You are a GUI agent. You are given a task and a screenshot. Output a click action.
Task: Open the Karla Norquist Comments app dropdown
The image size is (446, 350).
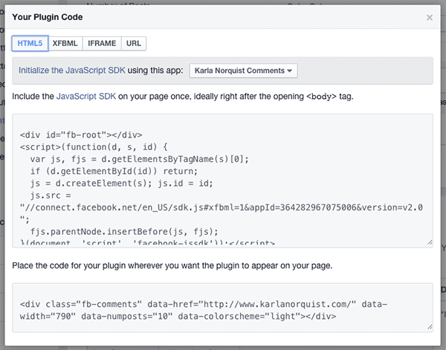tap(244, 71)
